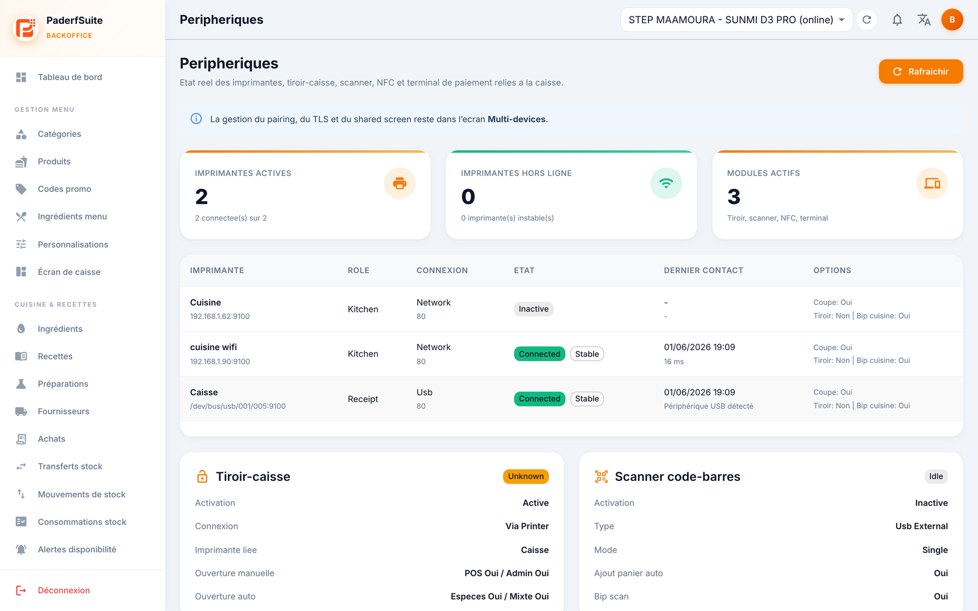
Task: Click the Unknown status badge on Tiroir-caisse
Action: click(x=526, y=477)
